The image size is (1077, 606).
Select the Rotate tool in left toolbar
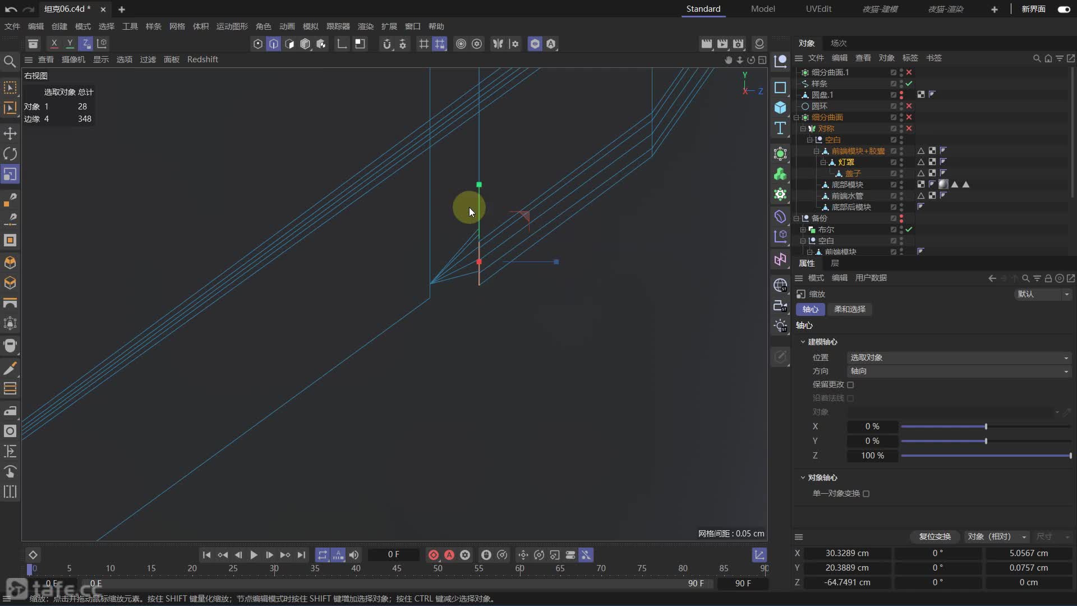click(x=10, y=154)
